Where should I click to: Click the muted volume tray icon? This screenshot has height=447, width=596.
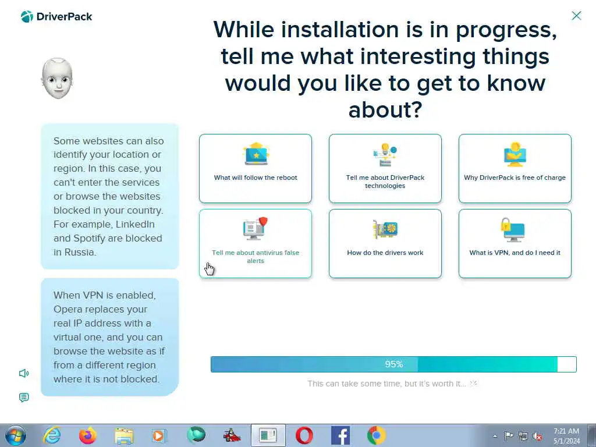pos(537,436)
